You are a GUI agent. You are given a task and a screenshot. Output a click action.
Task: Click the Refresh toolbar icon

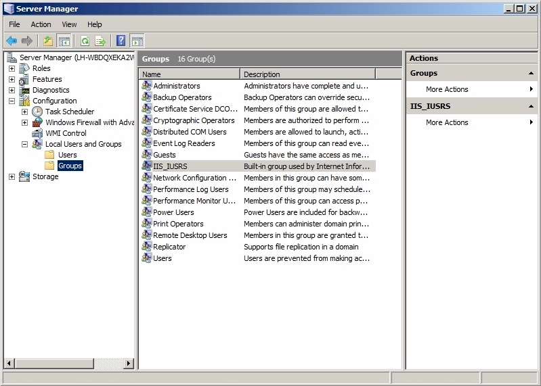pyautogui.click(x=85, y=41)
